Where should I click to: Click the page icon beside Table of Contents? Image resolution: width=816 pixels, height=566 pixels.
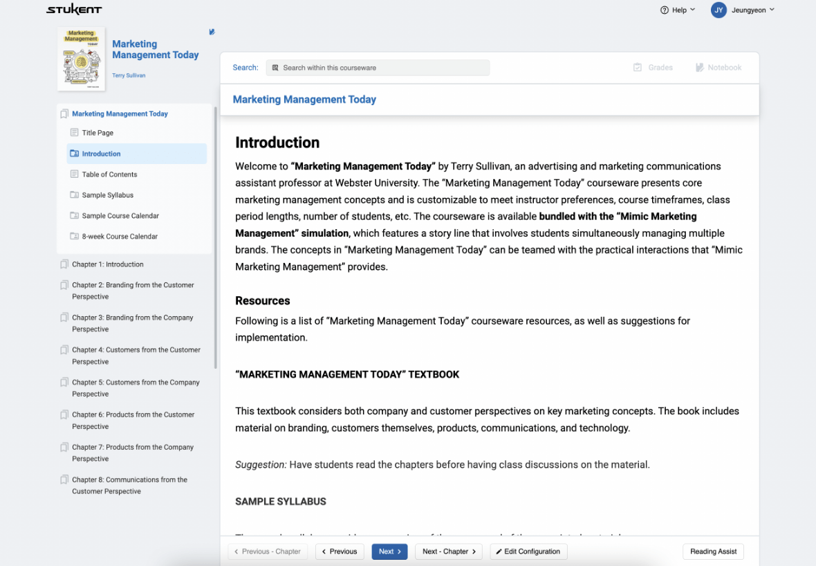pos(75,174)
